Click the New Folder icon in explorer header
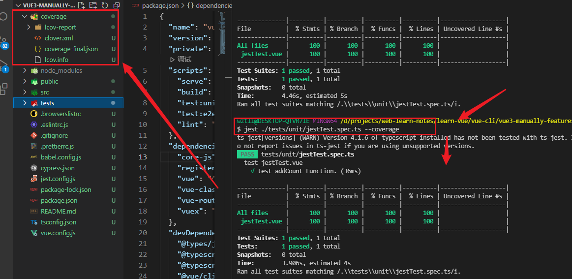This screenshot has height=279, width=572. click(93, 5)
